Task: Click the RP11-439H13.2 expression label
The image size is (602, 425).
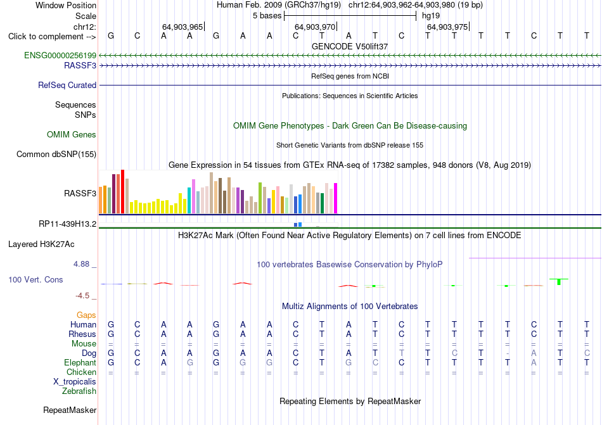Action: click(x=67, y=224)
